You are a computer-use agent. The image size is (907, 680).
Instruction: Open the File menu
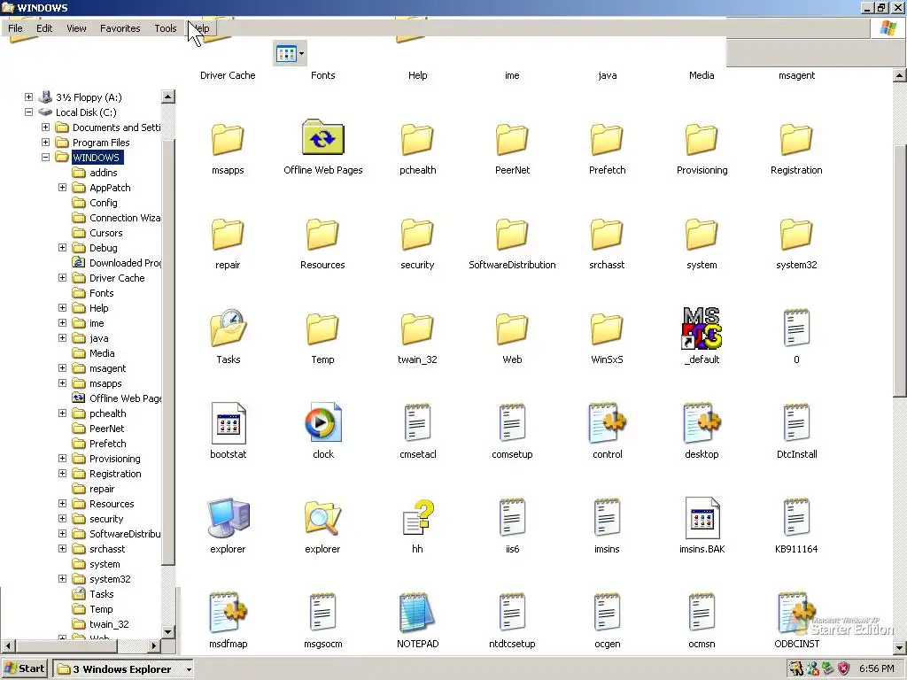tap(16, 28)
